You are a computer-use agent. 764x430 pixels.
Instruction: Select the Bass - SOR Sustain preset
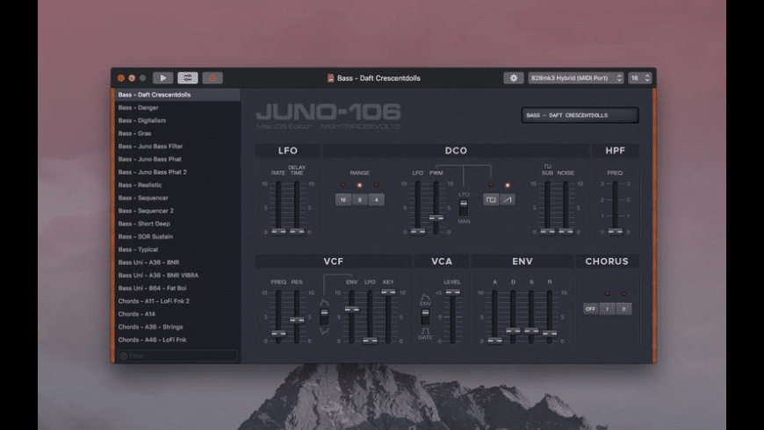click(177, 237)
